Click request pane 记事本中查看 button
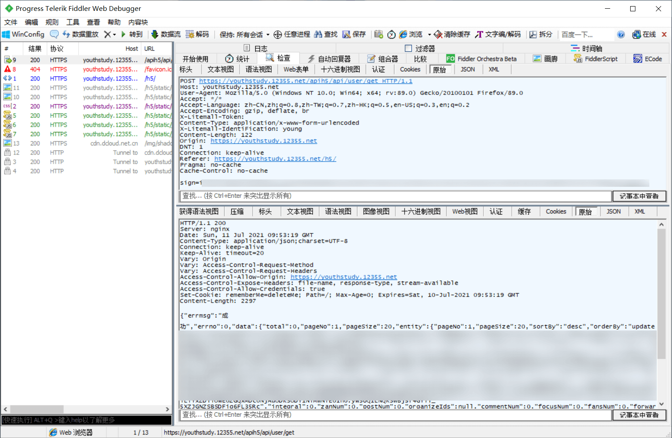The width and height of the screenshot is (672, 438). [639, 196]
